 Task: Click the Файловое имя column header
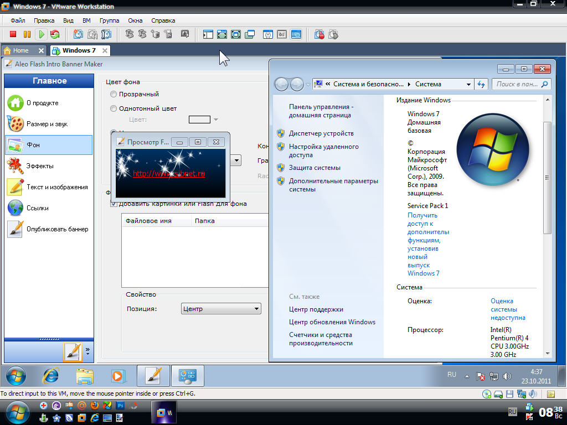(x=156, y=221)
